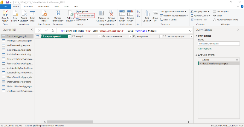This screenshot has height=127, width=244.
Task: Open the ReportingPeriod column filter dropdown
Action: 69,36
